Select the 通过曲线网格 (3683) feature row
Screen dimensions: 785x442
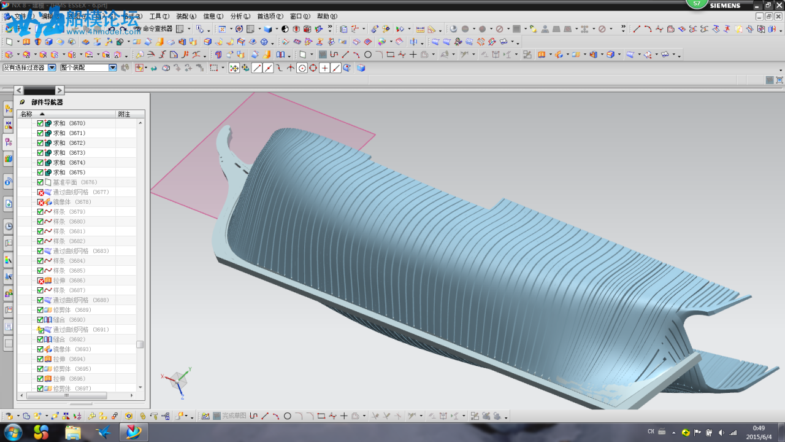pos(81,251)
